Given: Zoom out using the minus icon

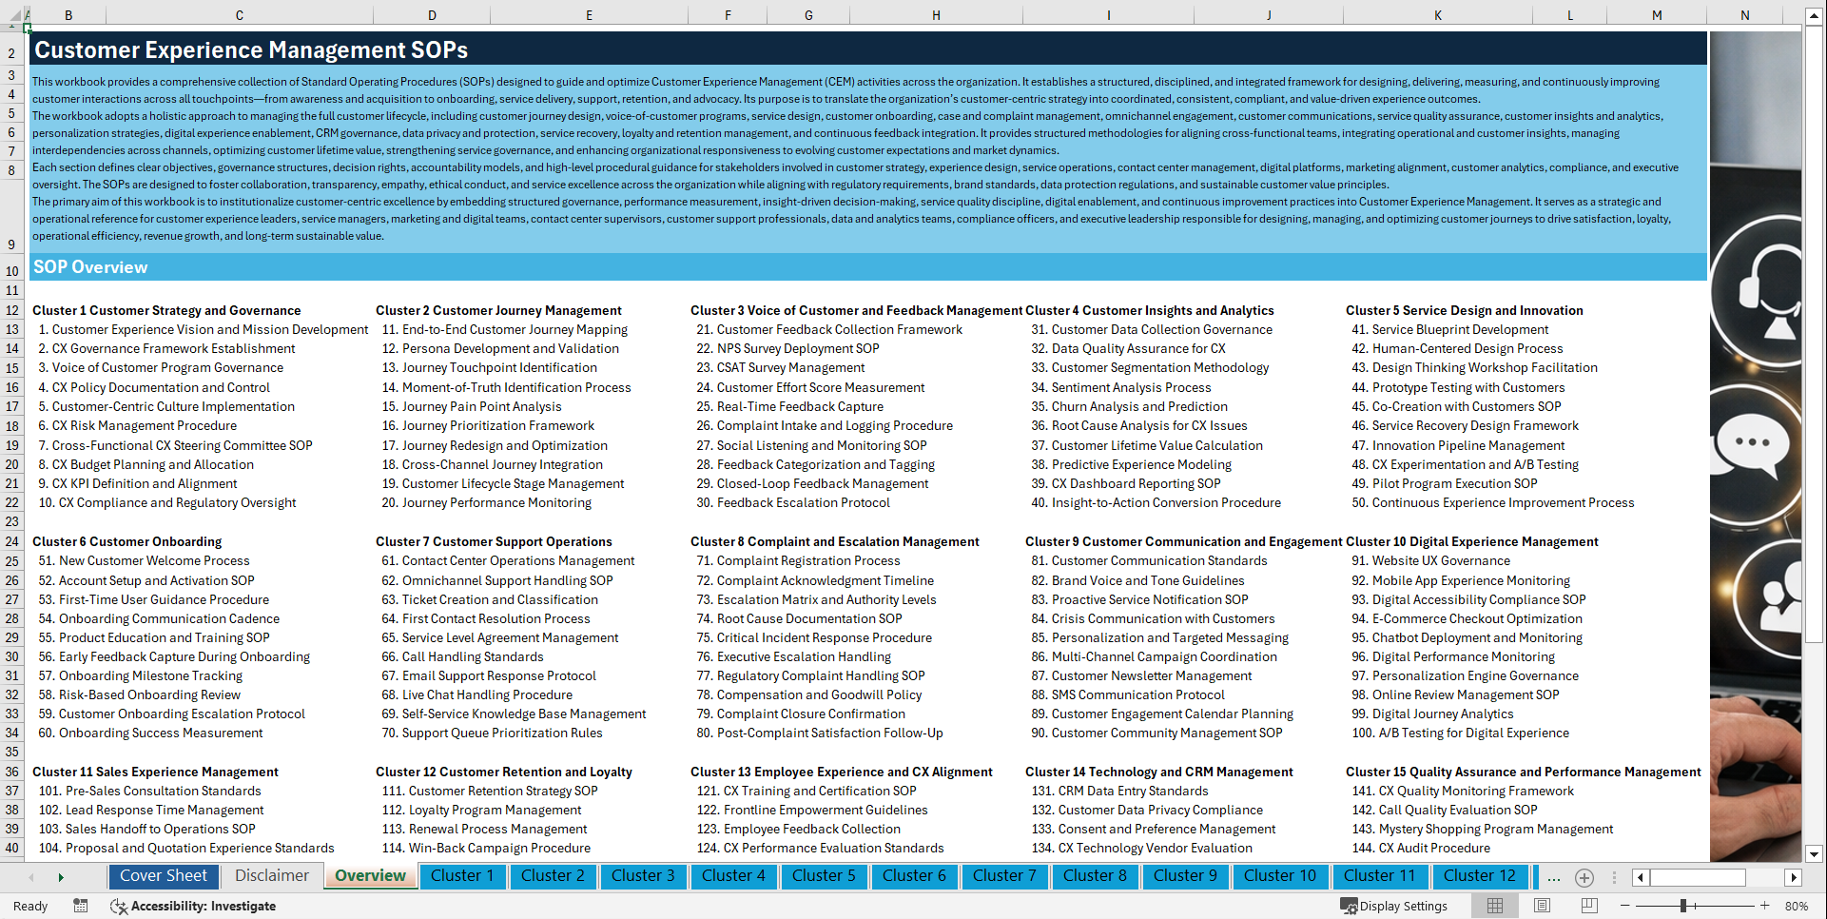Looking at the screenshot, I should point(1625,906).
